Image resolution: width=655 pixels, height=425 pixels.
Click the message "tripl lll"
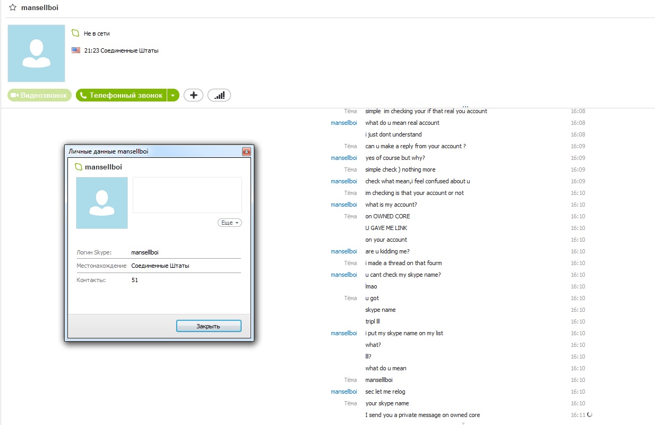pos(373,321)
